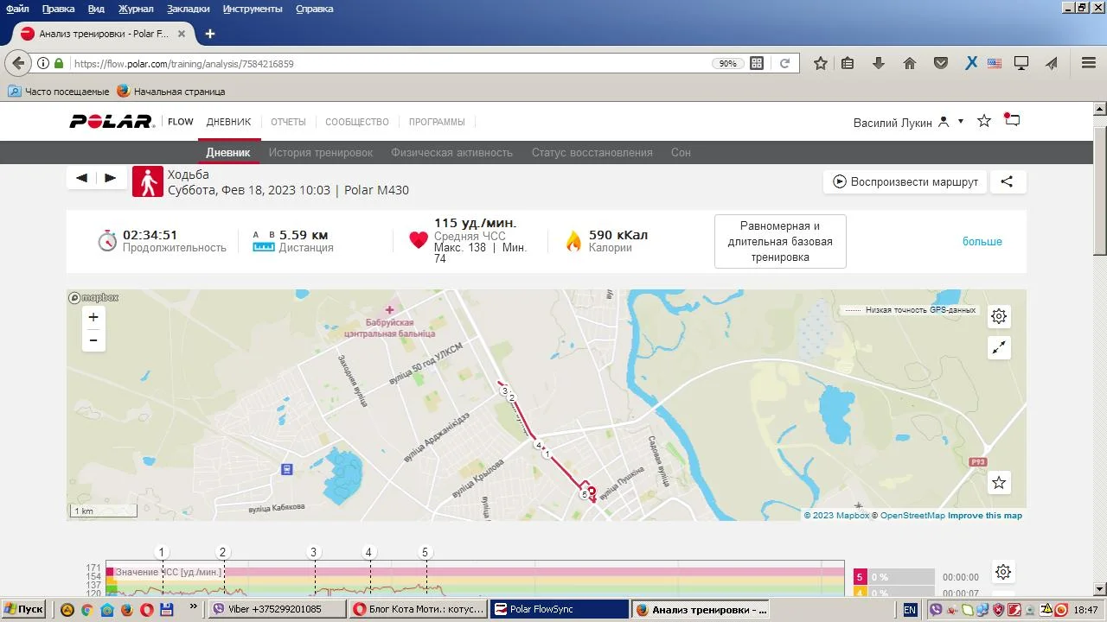Viewport: 1107px width, 622px height.
Task: Open the Вид menu
Action: (x=96, y=9)
